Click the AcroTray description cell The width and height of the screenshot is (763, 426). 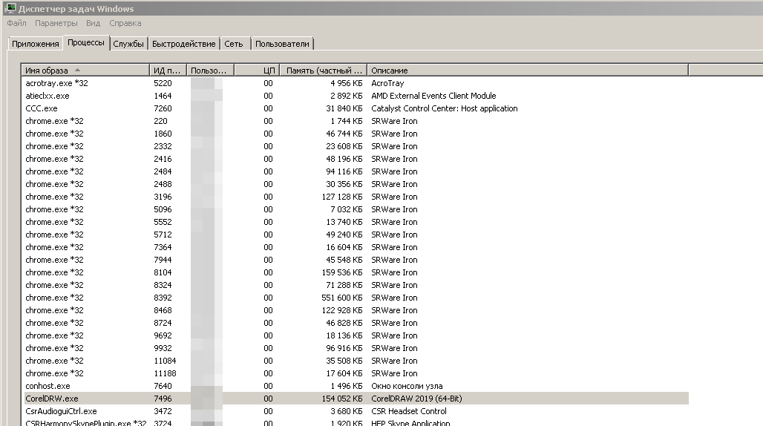(x=387, y=83)
